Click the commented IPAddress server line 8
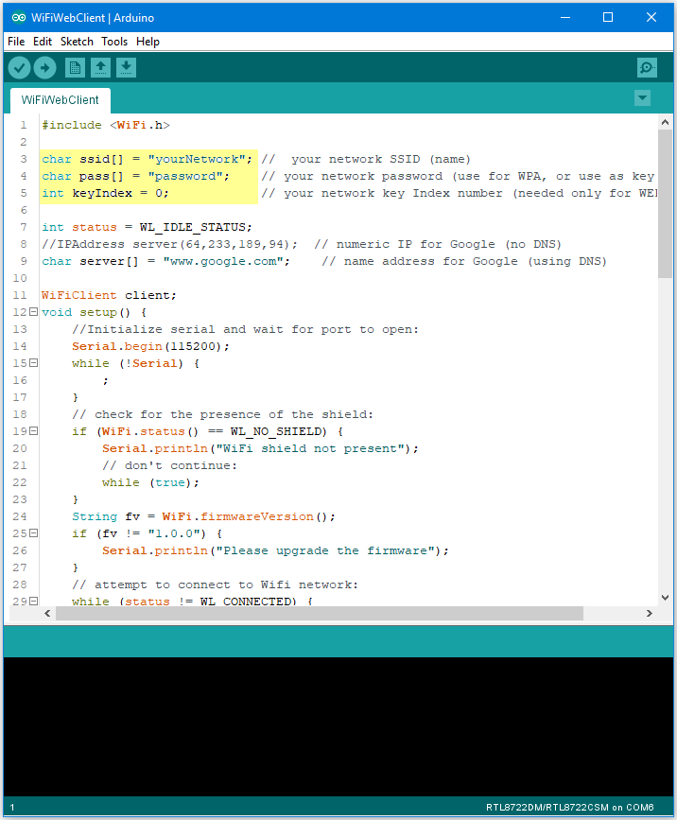 point(169,244)
